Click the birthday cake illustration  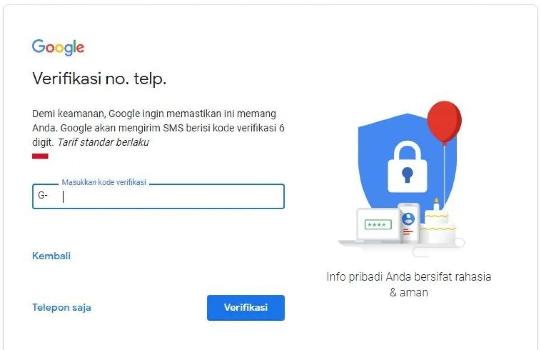(439, 226)
